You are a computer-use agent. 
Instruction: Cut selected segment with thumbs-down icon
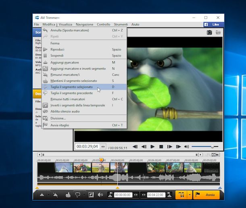[78, 195]
